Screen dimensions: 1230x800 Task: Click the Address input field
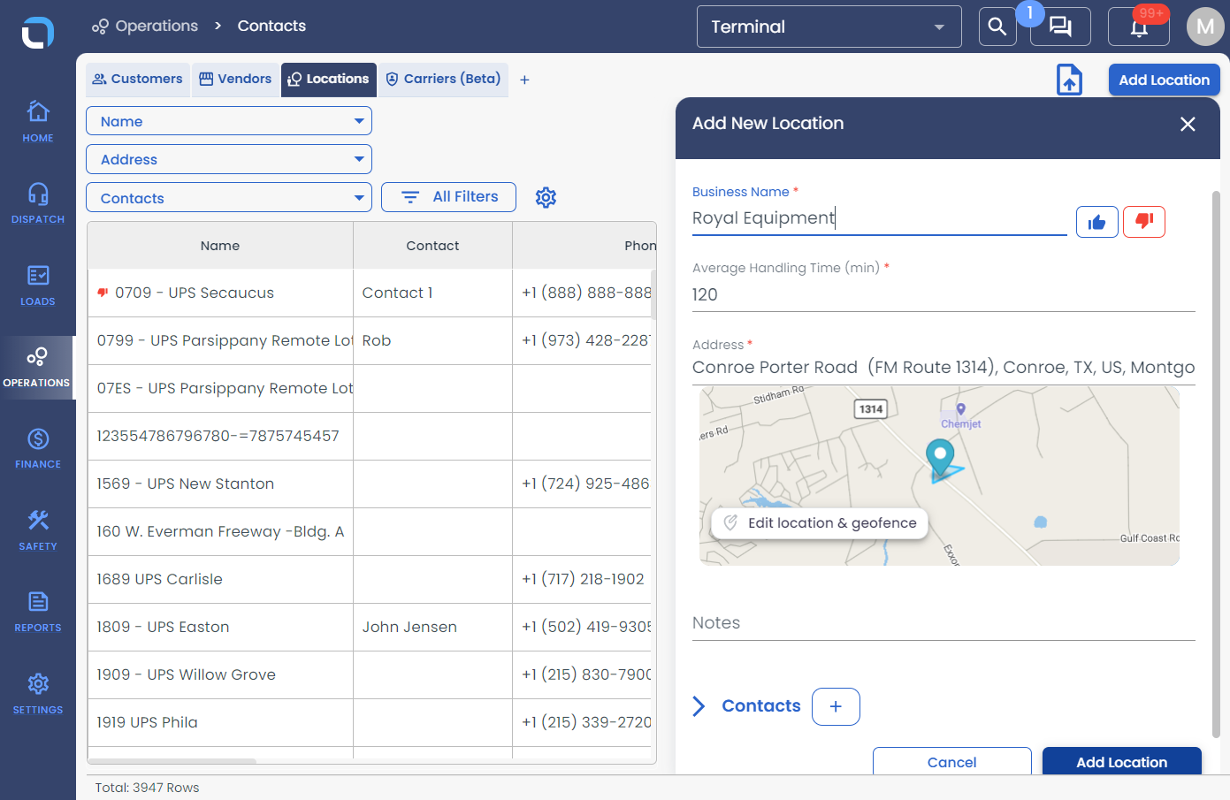944,368
